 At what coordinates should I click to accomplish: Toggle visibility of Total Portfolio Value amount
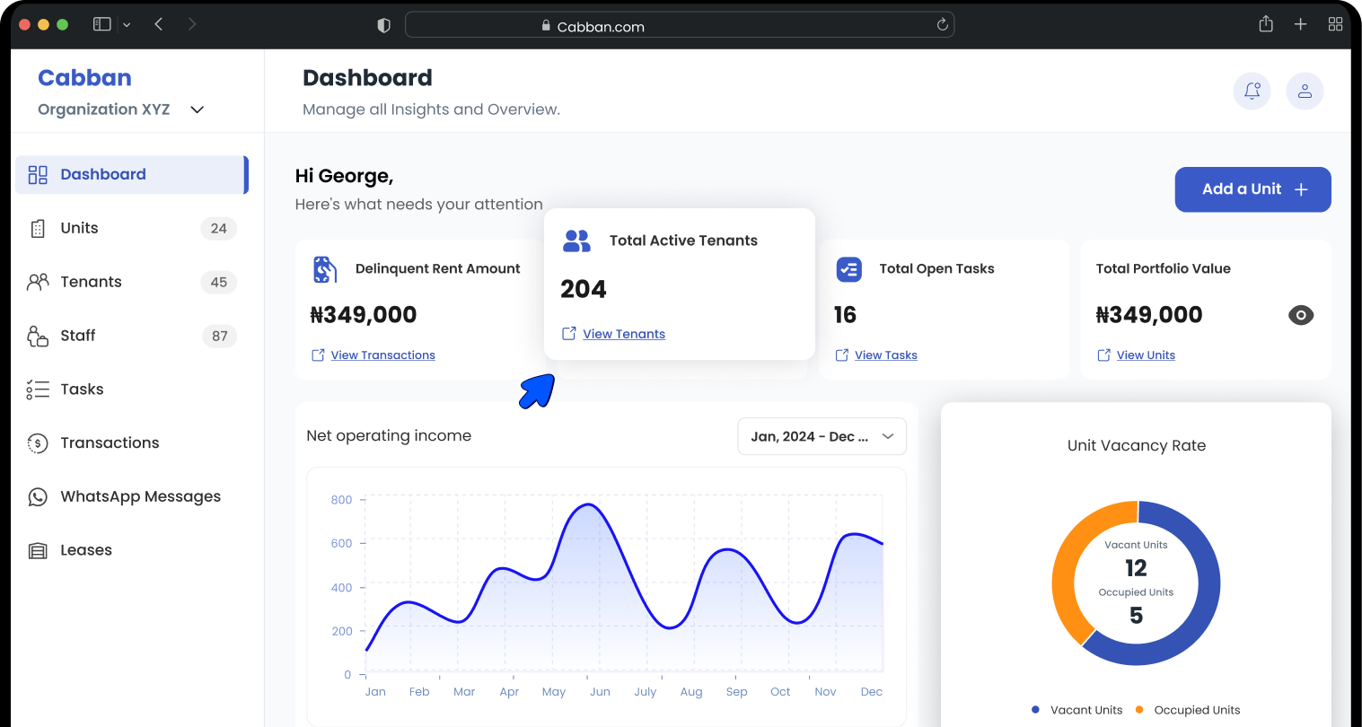(x=1301, y=315)
